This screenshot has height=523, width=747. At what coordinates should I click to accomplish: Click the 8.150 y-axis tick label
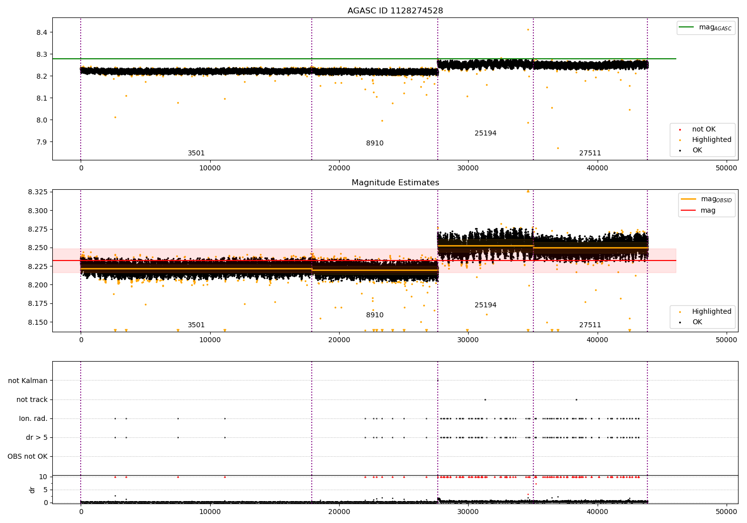point(38,322)
